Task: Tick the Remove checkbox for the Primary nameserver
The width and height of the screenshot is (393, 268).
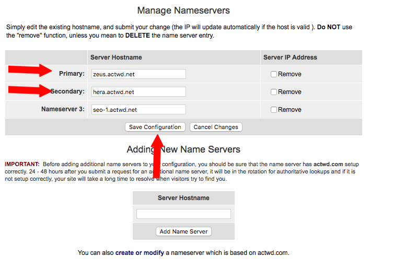Action: [274, 74]
